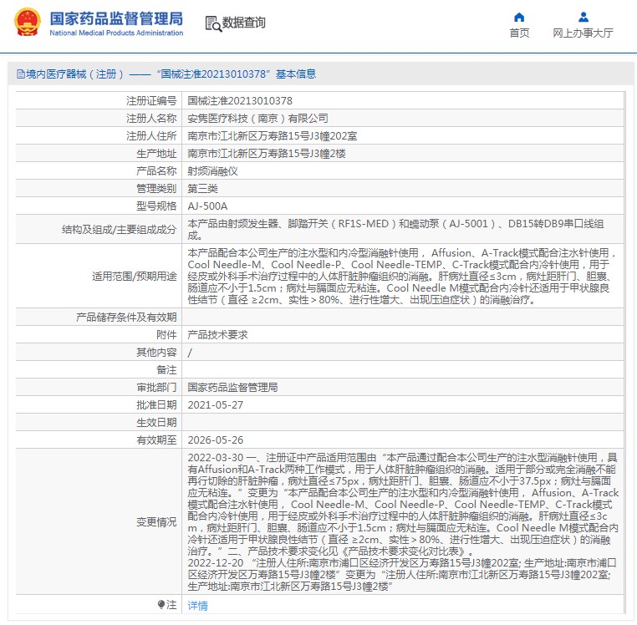Image resolution: width=637 pixels, height=625 pixels.
Task: Click 产品技术要求 attachment text
Action: coord(217,334)
